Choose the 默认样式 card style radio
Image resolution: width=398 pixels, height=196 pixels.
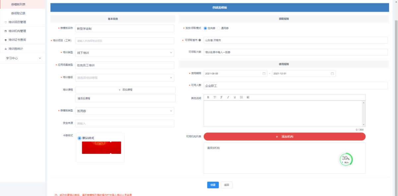tap(79, 138)
